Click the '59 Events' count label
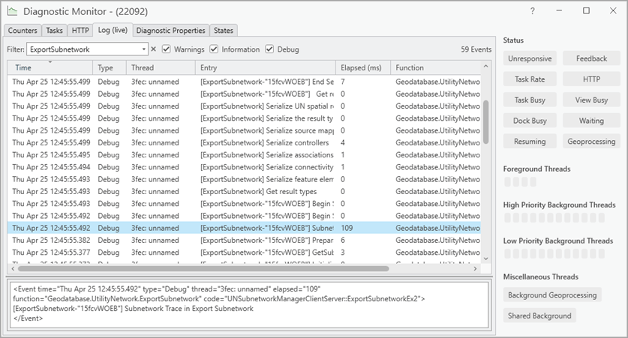 476,49
